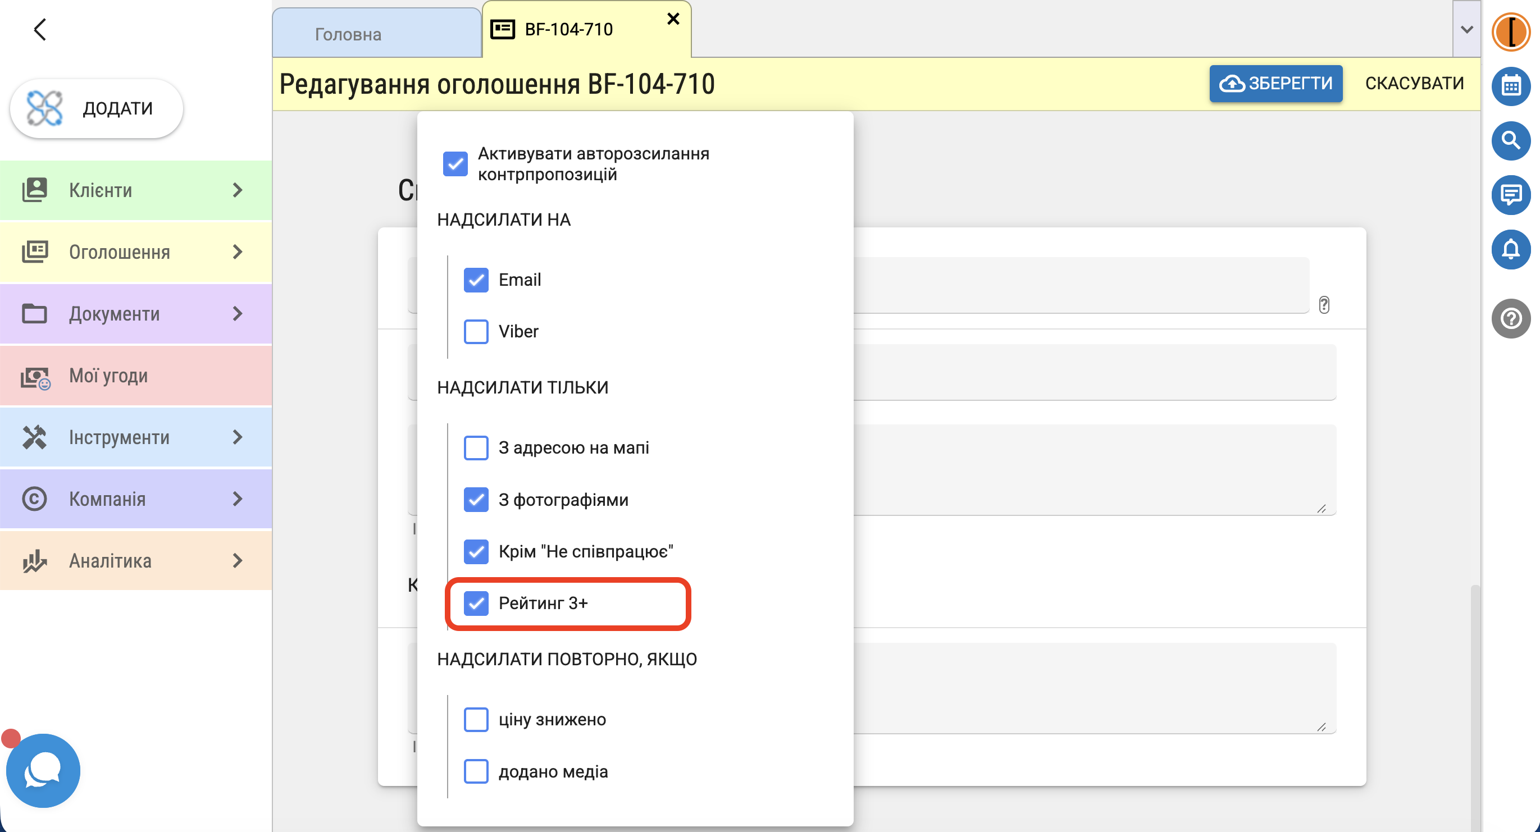
Task: Expand the Інструменти menu chevron
Action: (238, 437)
